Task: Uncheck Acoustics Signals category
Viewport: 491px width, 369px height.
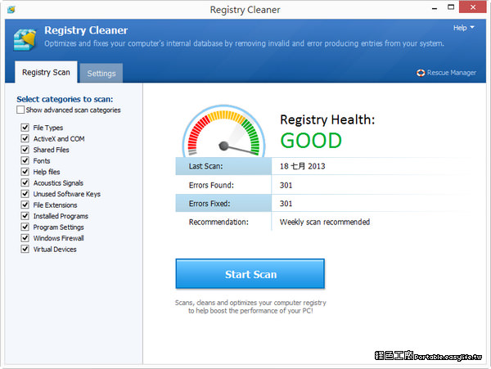Action: click(25, 182)
